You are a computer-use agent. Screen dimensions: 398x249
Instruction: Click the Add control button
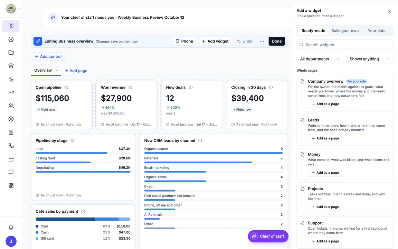[48, 56]
